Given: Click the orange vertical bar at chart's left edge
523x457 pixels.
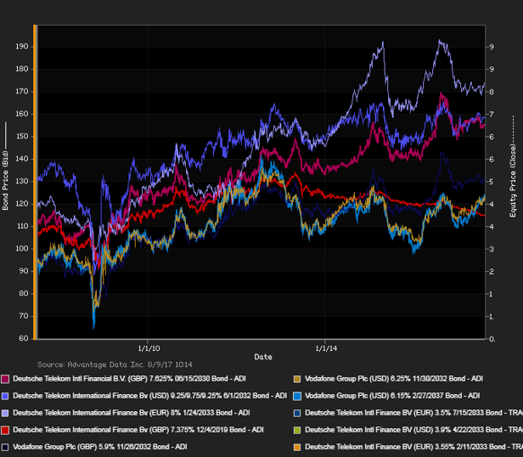Looking at the screenshot, I should pyautogui.click(x=35, y=182).
